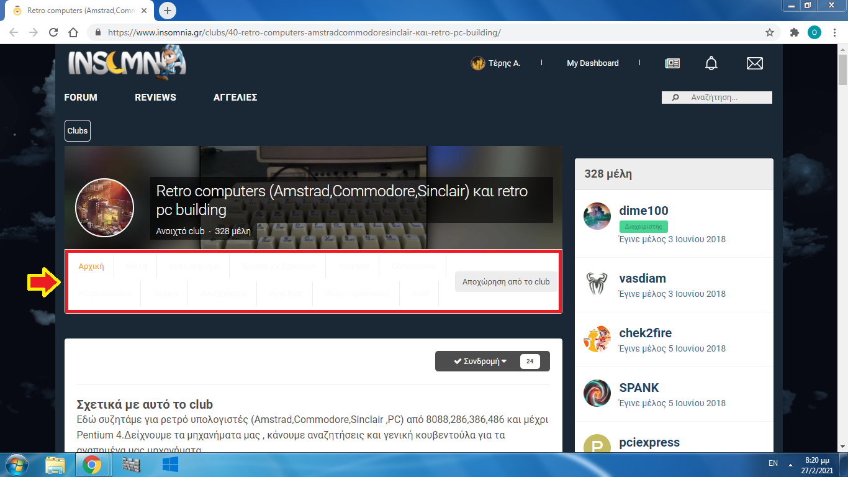This screenshot has height=477, width=848.
Task: Open File Explorer from the taskbar
Action: [x=55, y=465]
